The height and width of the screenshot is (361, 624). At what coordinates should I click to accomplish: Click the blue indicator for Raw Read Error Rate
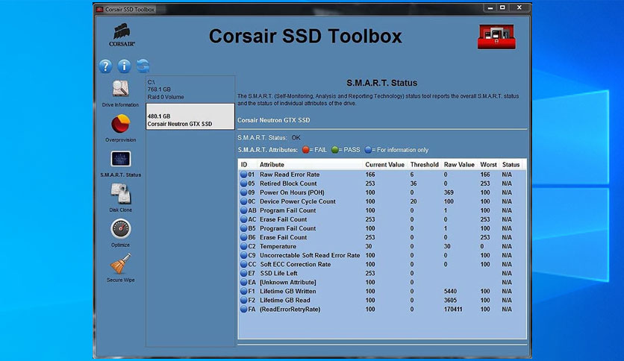click(x=243, y=175)
